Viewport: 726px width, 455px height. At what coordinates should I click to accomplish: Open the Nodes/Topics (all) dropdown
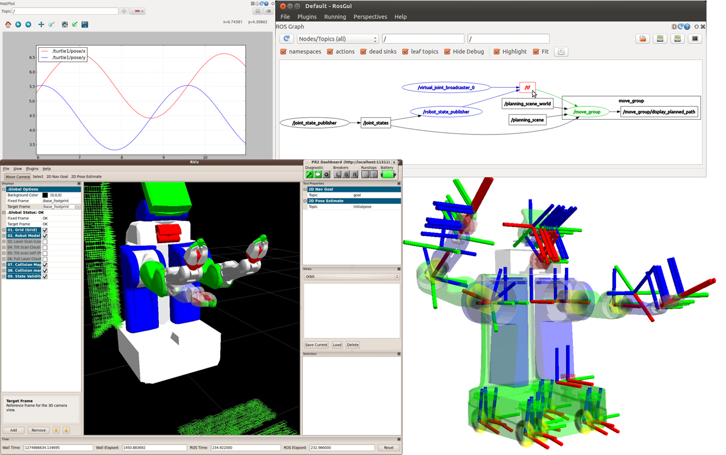click(338, 39)
